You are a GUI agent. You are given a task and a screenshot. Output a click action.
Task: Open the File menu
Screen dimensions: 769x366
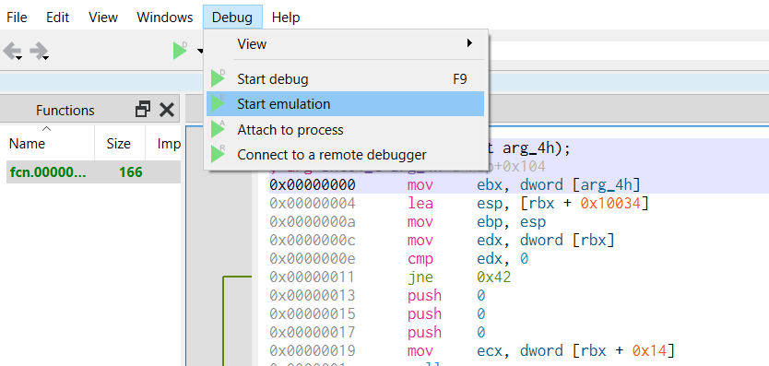(17, 18)
